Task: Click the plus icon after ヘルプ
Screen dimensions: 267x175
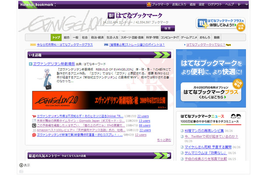Action: pyautogui.click(x=239, y=5)
